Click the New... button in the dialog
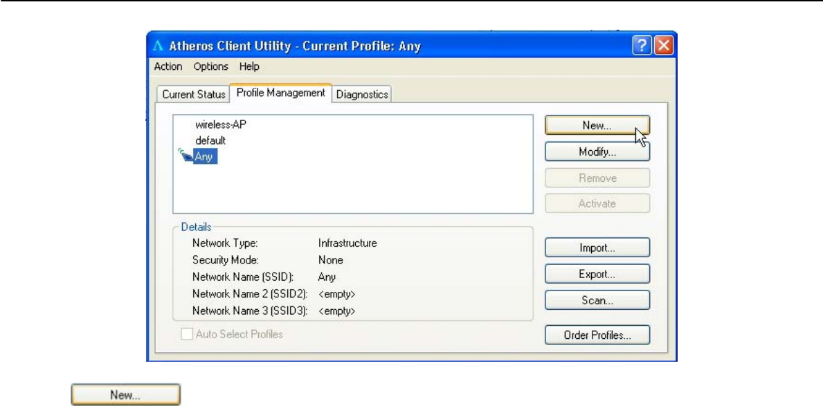This screenshot has width=823, height=406. coord(597,126)
